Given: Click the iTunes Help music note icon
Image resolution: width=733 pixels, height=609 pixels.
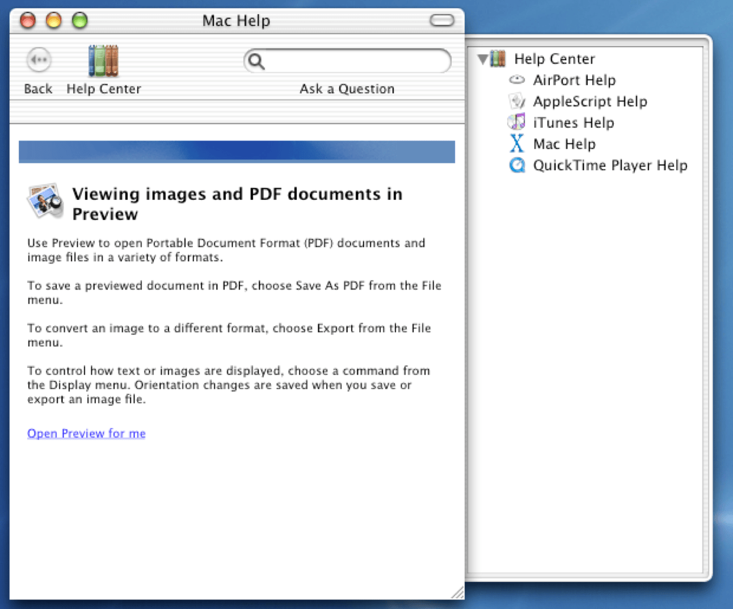Looking at the screenshot, I should (x=516, y=122).
